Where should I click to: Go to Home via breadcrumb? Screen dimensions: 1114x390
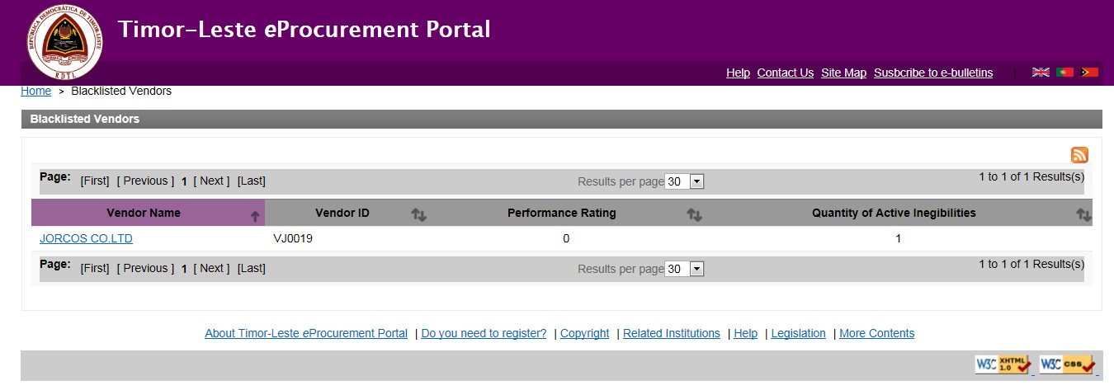click(x=35, y=91)
